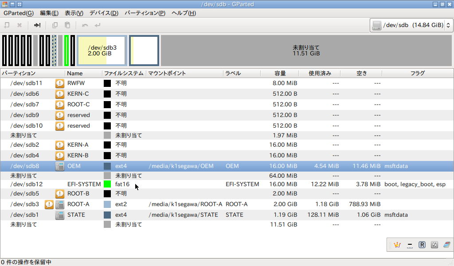454x266 pixels.
Task: Open the ヘルプ(H) menu
Action: pos(184,13)
